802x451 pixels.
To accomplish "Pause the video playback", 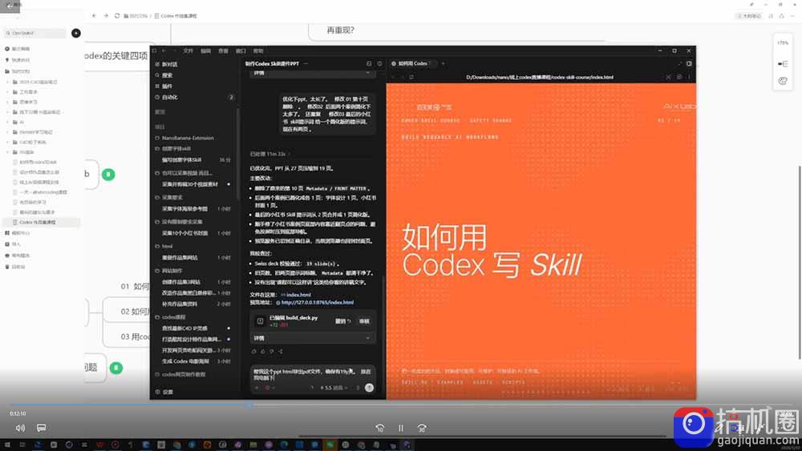I will point(401,428).
